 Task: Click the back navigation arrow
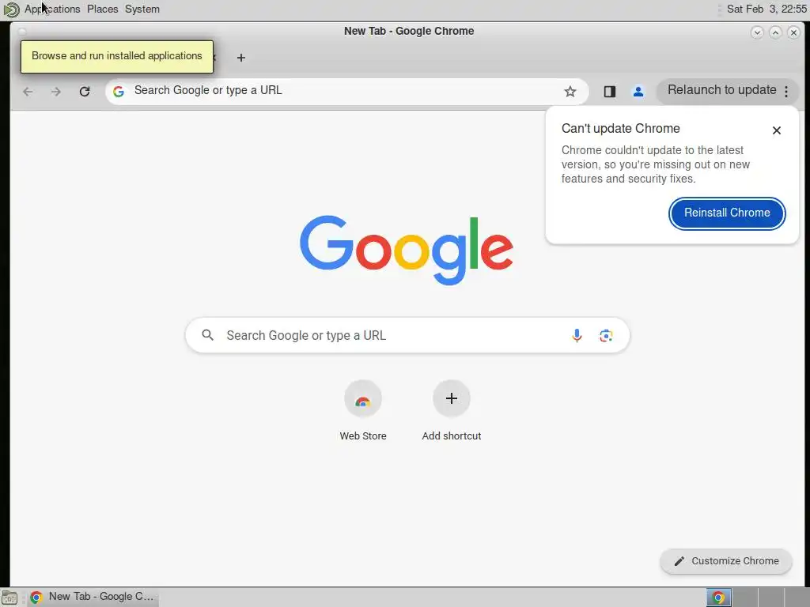click(x=28, y=92)
